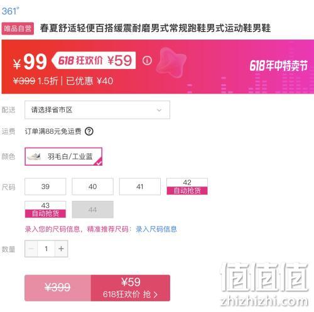This screenshot has height=312, width=314.
Task: Click the question mark icon next to 免运费
Action: click(x=89, y=131)
